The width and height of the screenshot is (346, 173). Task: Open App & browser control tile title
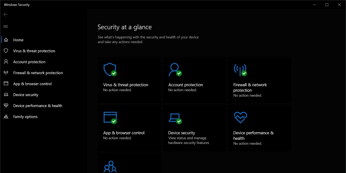124,133
